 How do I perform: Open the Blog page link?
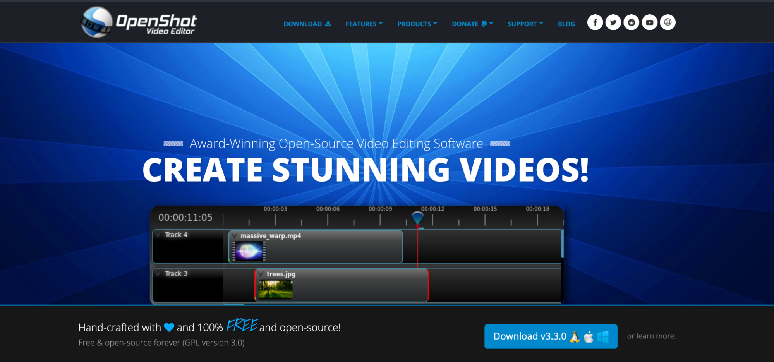(566, 24)
